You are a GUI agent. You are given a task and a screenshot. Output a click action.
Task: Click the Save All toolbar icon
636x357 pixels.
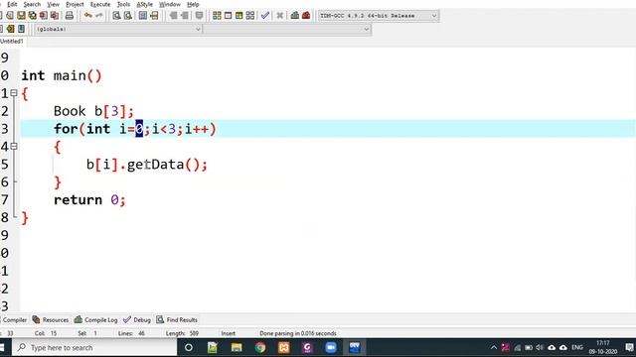point(32,16)
